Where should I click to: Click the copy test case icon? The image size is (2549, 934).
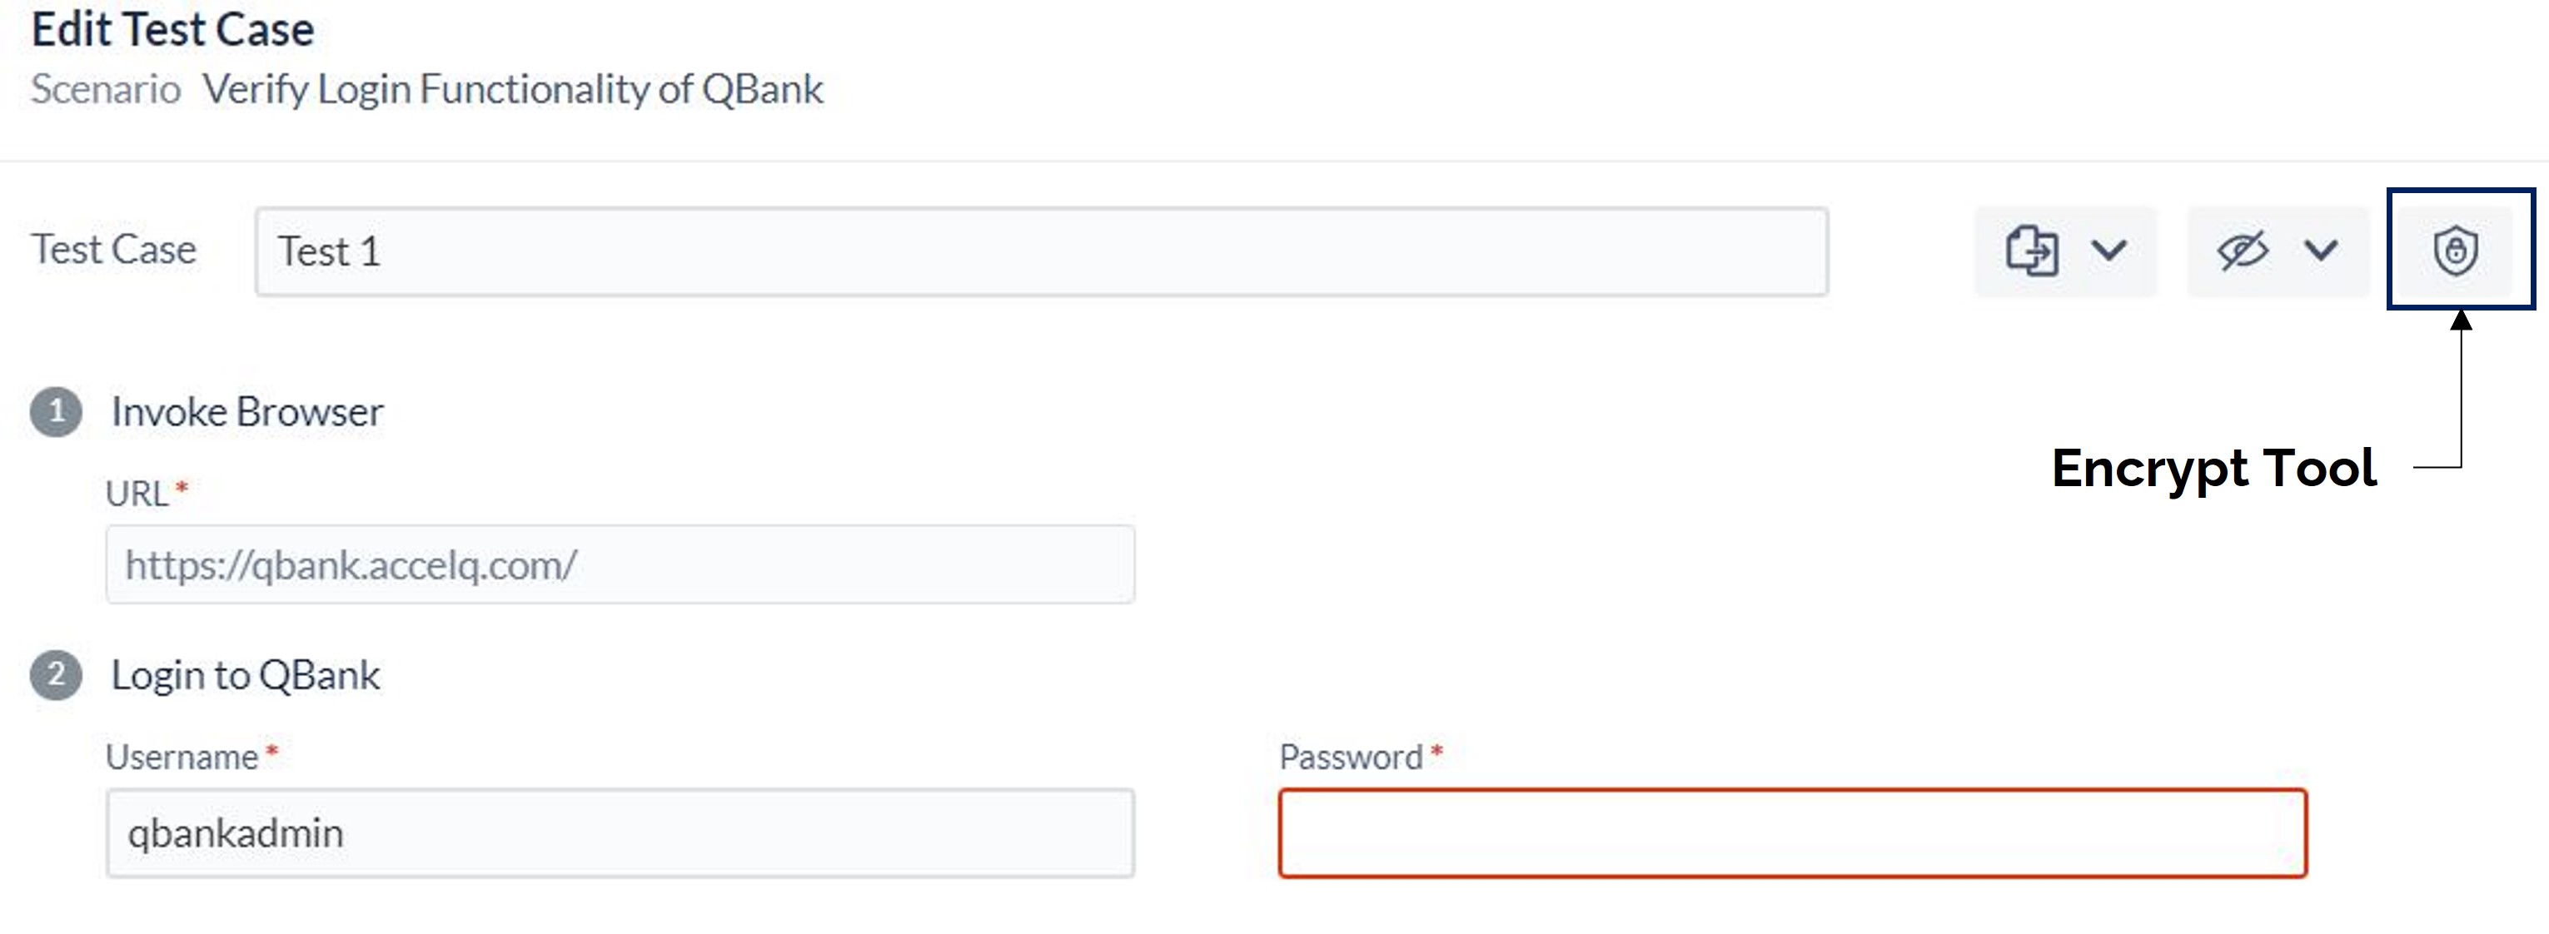tap(2033, 251)
